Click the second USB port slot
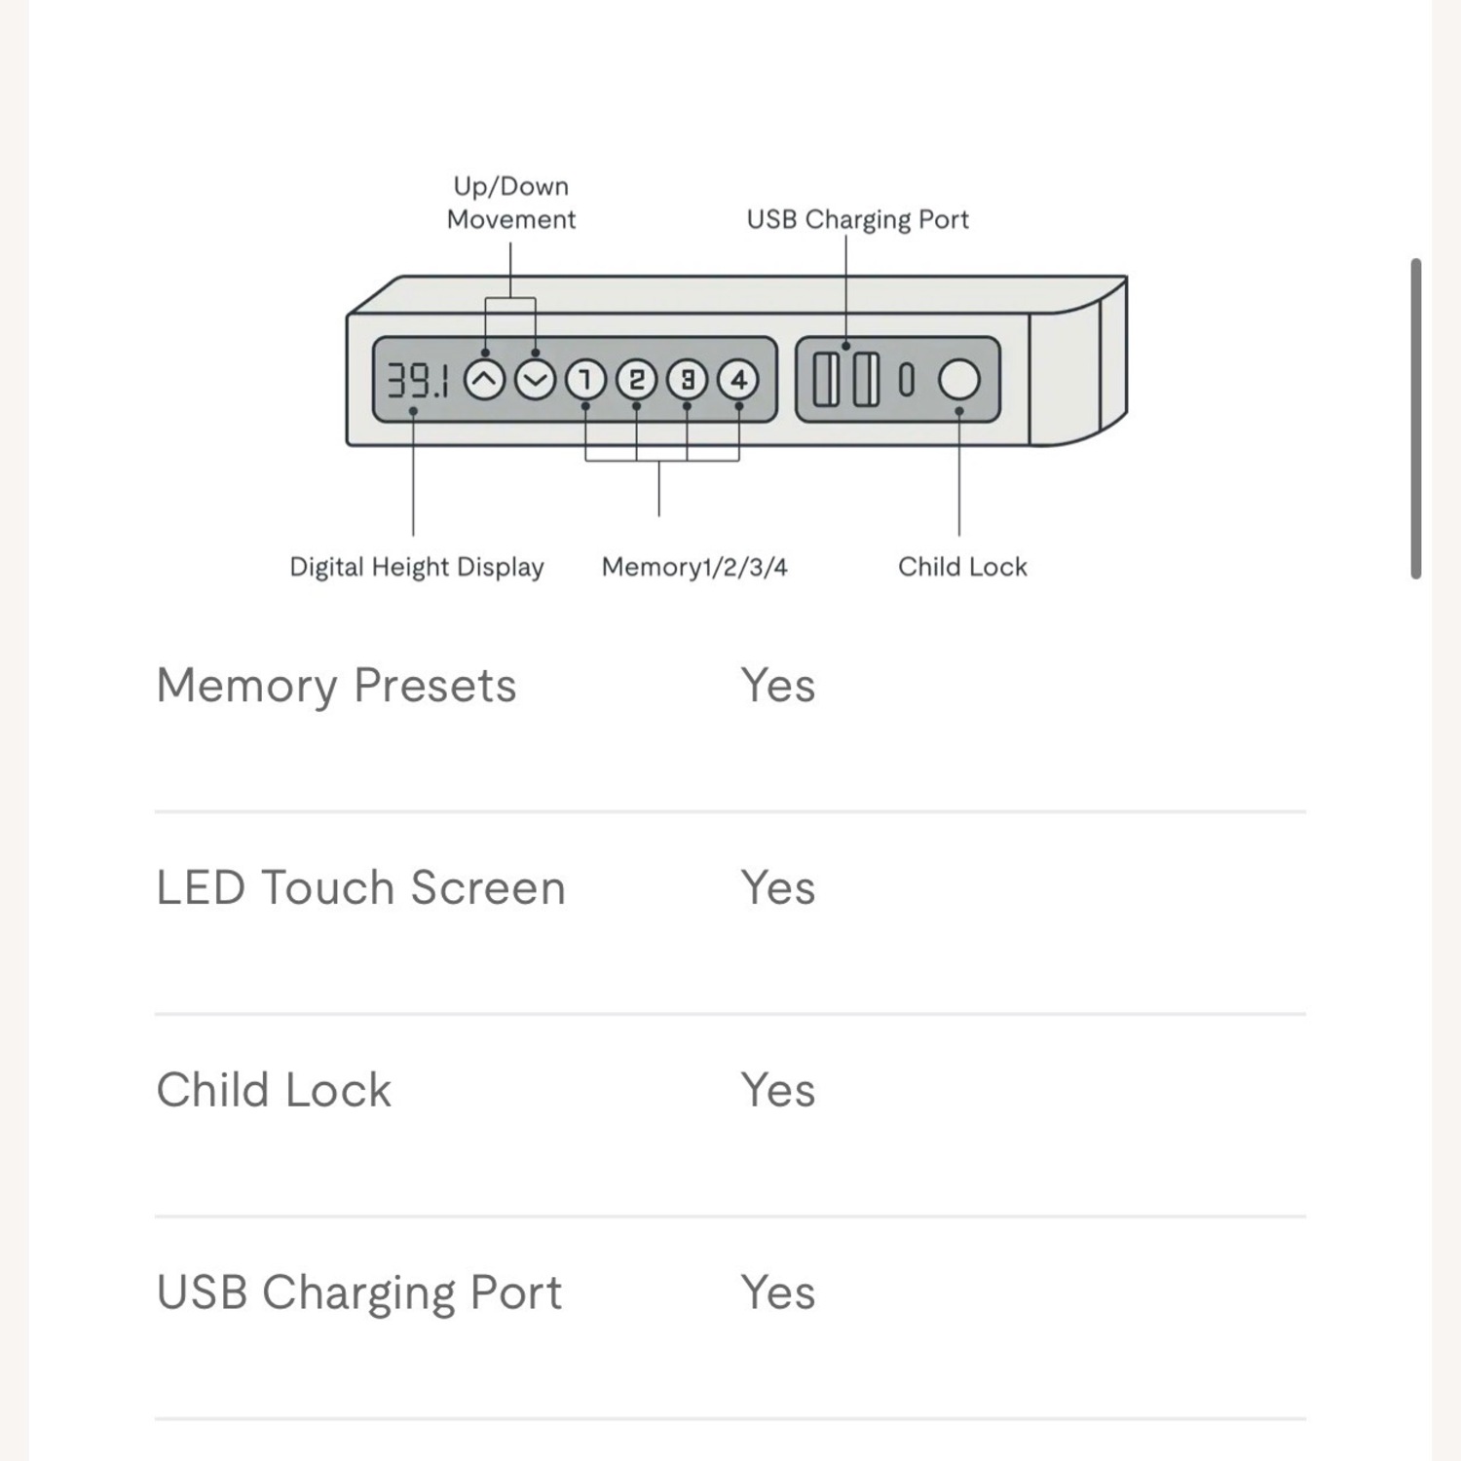Image resolution: width=1461 pixels, height=1461 pixels. pos(866,380)
